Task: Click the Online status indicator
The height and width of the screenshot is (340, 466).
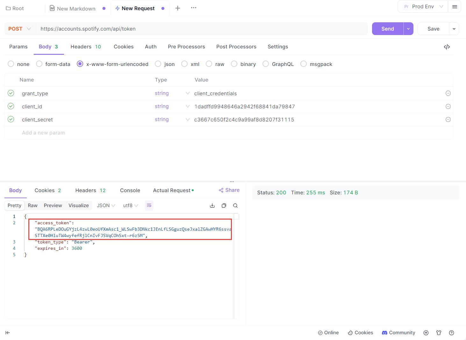Action: coord(328,333)
